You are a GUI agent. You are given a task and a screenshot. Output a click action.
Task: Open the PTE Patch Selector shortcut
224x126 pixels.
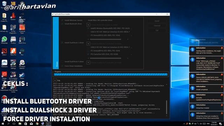tap(22, 64)
